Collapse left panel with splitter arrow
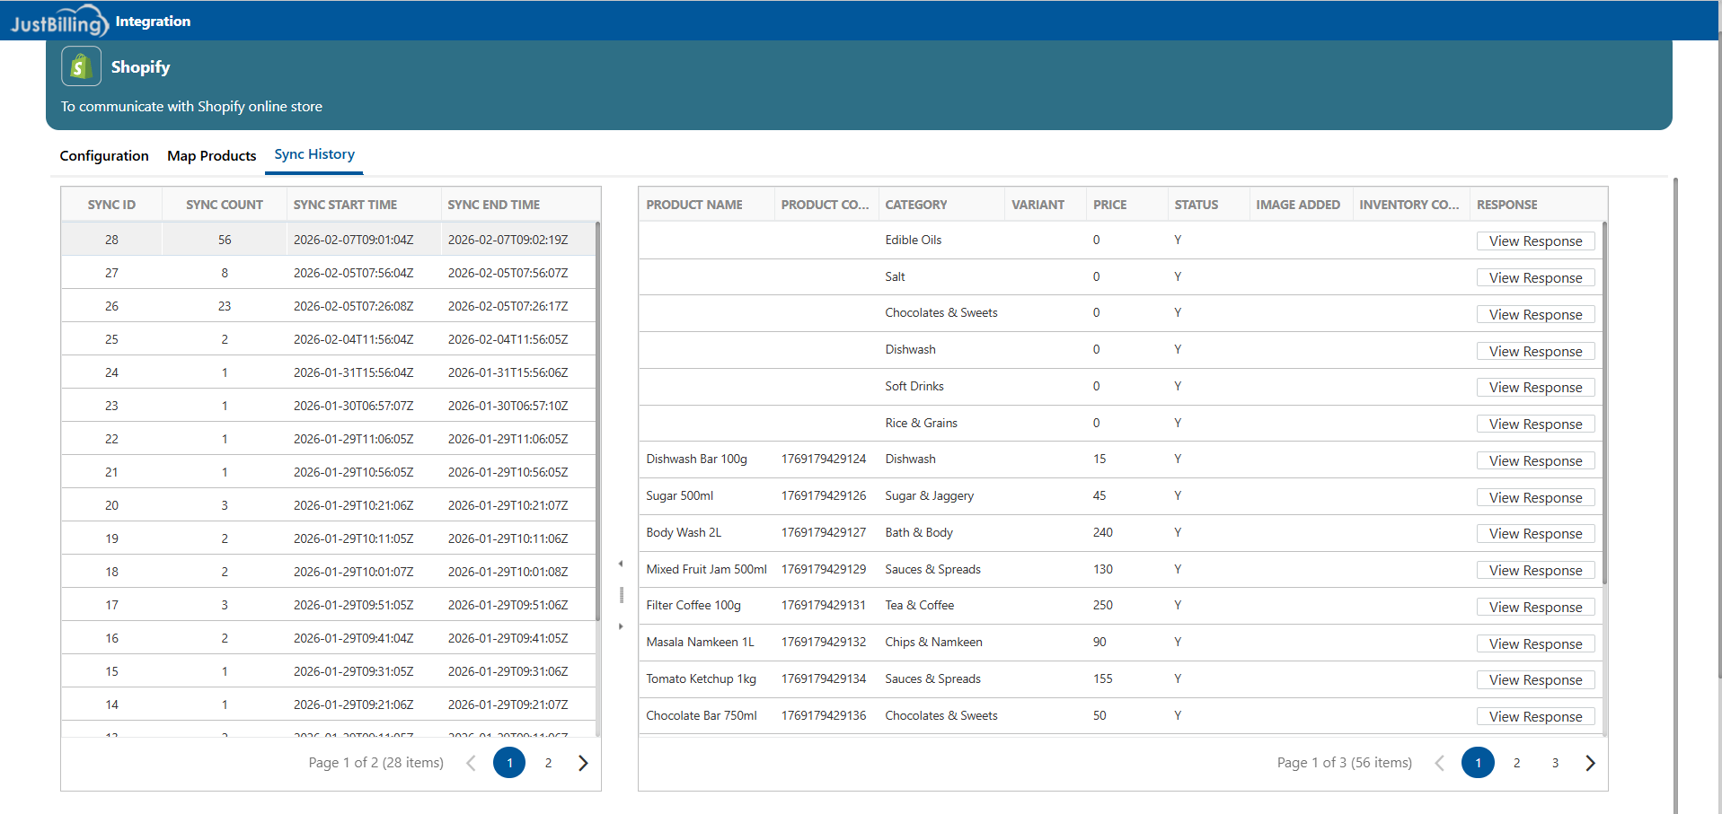The width and height of the screenshot is (1722, 814). point(621,564)
